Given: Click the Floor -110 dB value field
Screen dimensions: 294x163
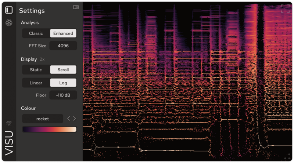Looking at the screenshot, I should pyautogui.click(x=63, y=95).
